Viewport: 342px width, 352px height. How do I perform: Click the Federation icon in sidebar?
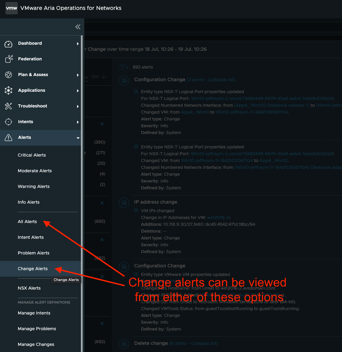9,59
